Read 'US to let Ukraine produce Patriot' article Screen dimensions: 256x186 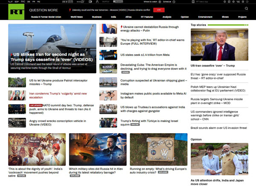[58, 82]
